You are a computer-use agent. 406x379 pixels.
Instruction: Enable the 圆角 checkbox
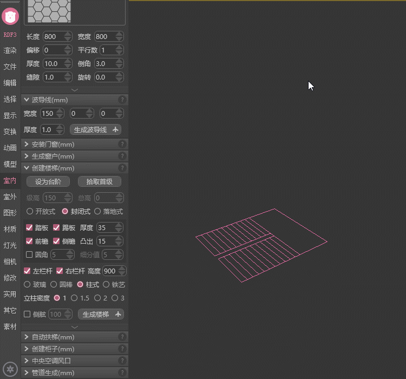(29, 254)
